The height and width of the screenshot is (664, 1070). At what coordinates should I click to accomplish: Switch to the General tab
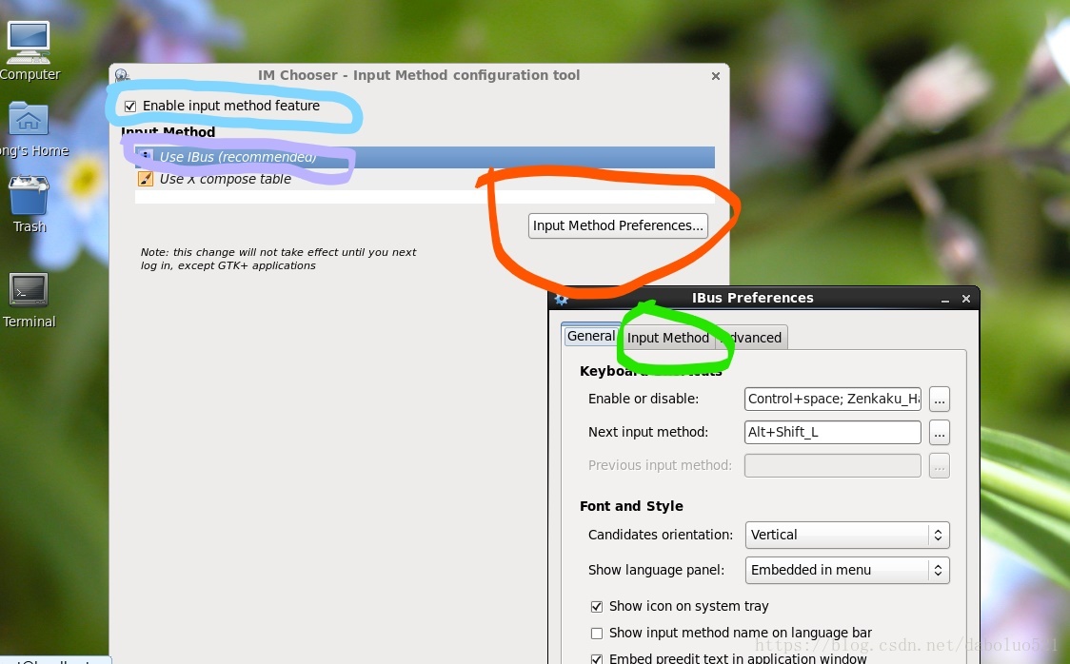591,336
